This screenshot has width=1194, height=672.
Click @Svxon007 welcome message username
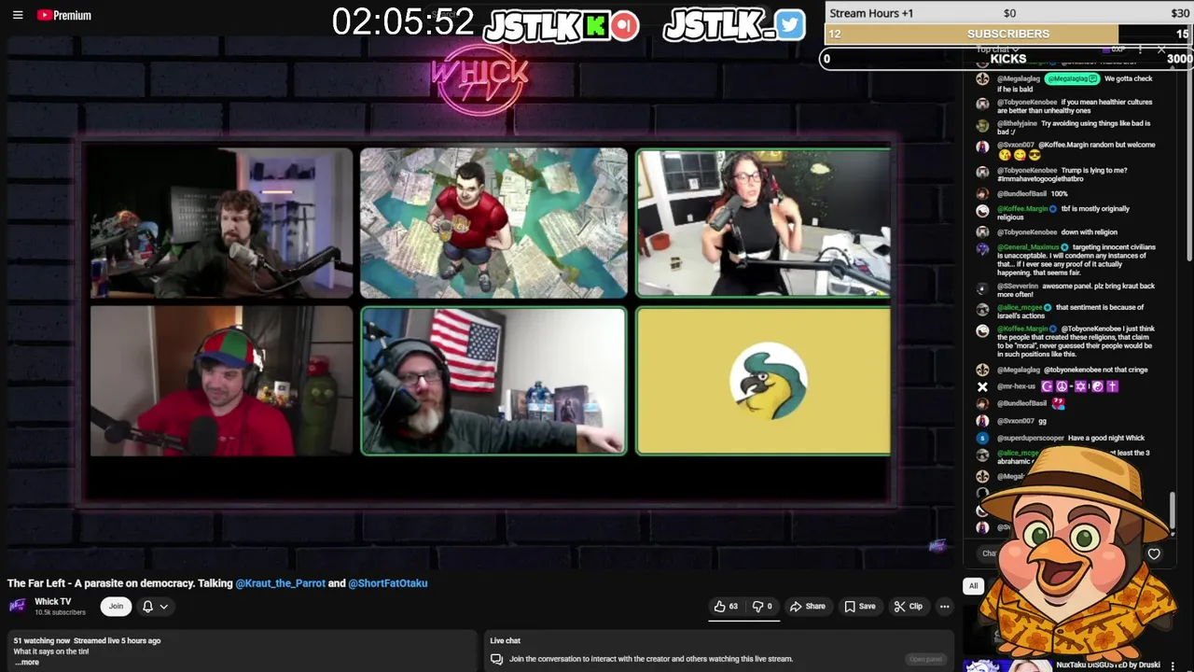pyautogui.click(x=1016, y=145)
